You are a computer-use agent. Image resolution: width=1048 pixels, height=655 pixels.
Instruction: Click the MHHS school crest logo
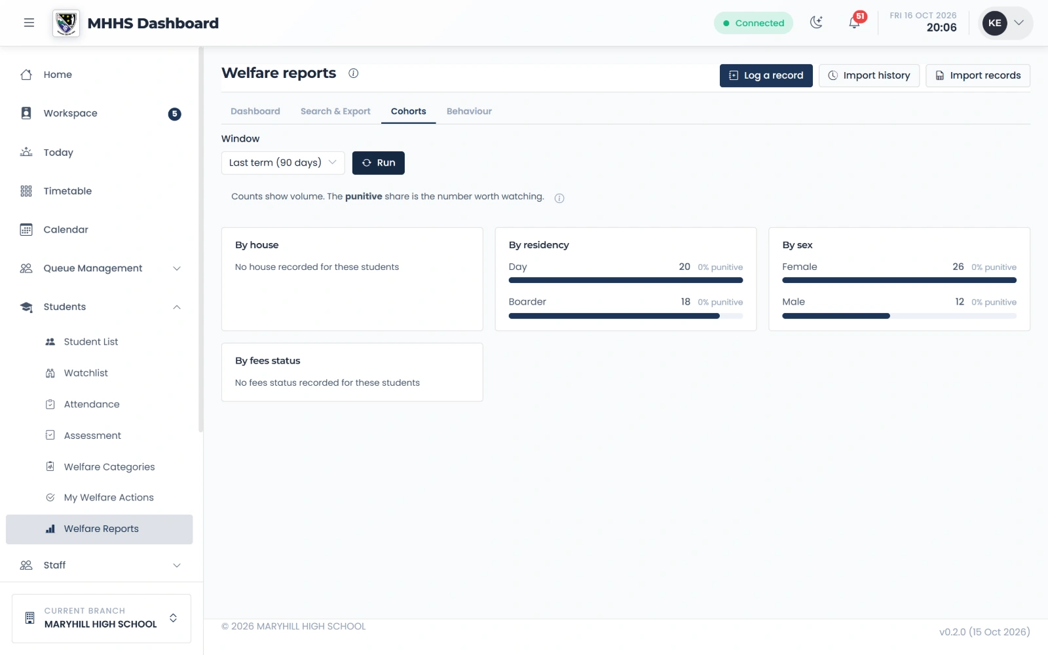tap(66, 24)
